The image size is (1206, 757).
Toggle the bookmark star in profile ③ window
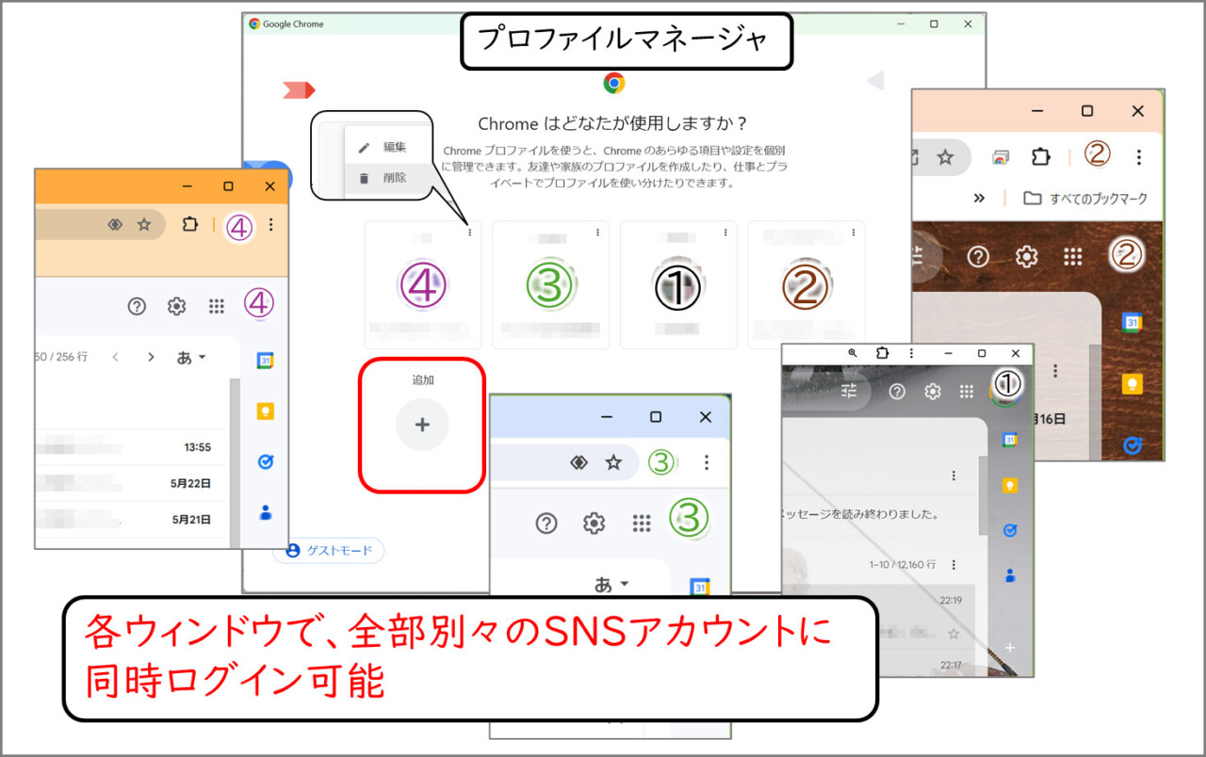click(x=613, y=462)
